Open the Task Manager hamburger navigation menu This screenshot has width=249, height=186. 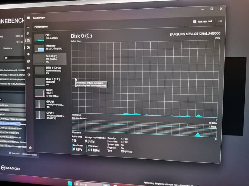(28, 27)
